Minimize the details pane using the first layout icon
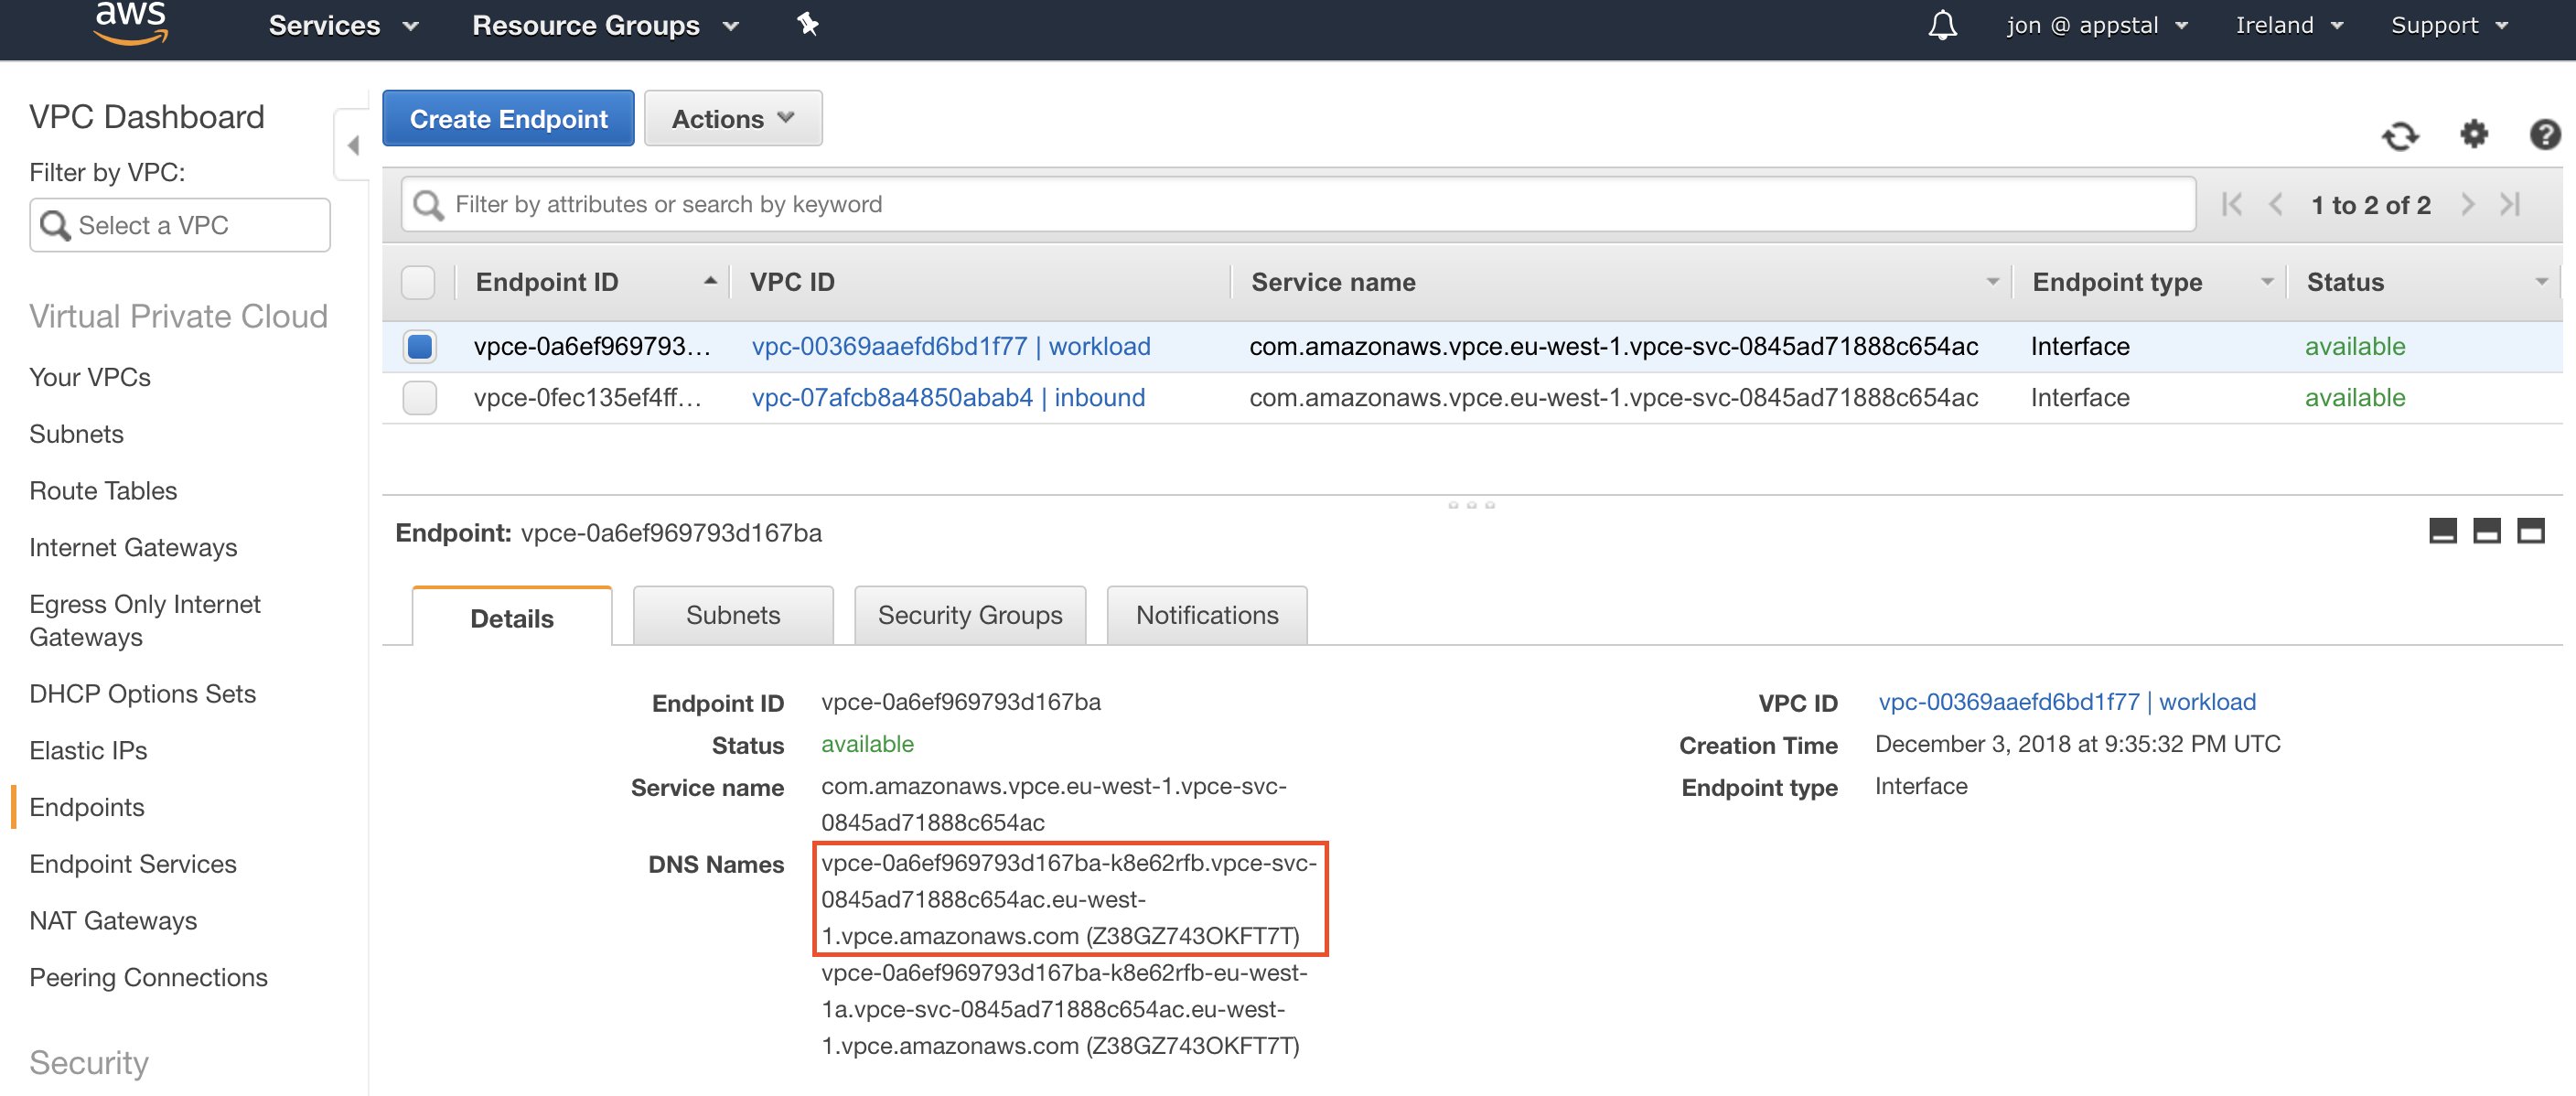The width and height of the screenshot is (2576, 1096). pos(2442,531)
